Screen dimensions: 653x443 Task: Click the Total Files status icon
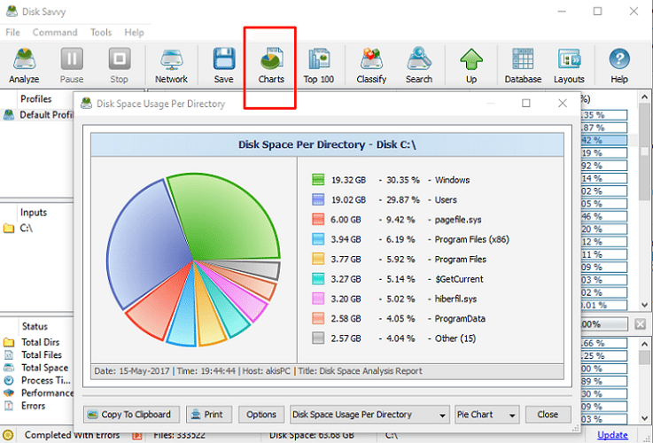click(x=9, y=355)
